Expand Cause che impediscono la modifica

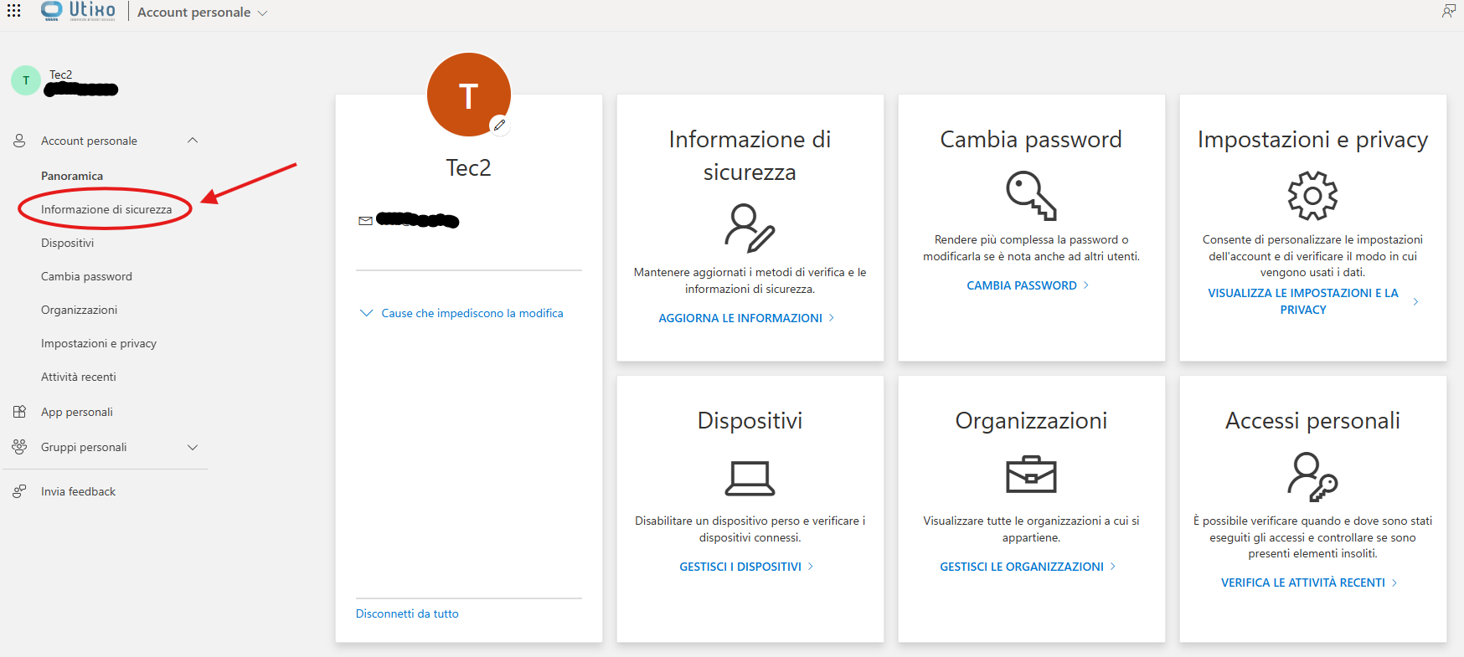[461, 313]
